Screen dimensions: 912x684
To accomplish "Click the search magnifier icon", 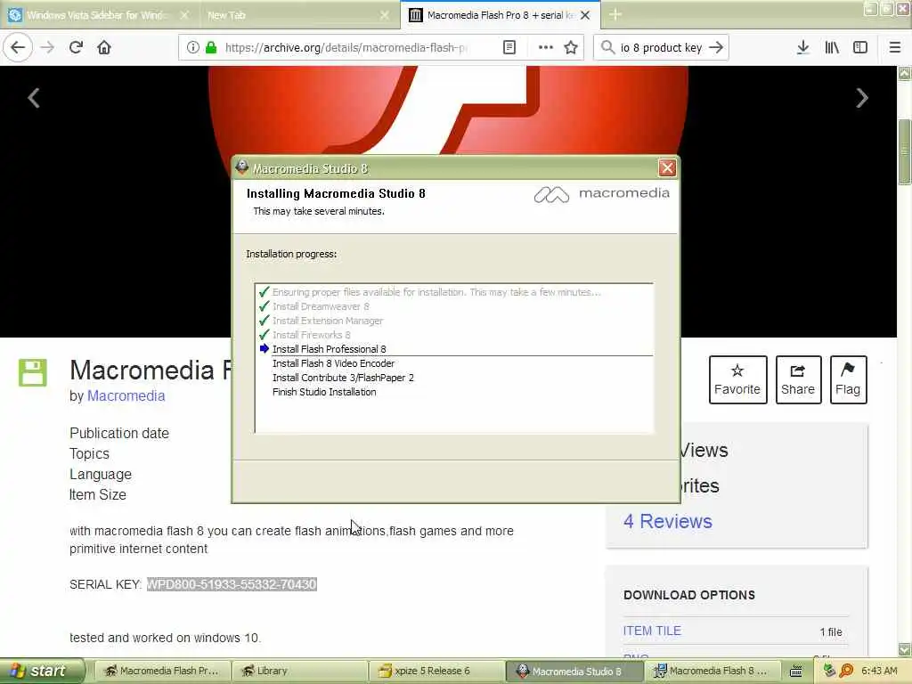I will coord(607,47).
